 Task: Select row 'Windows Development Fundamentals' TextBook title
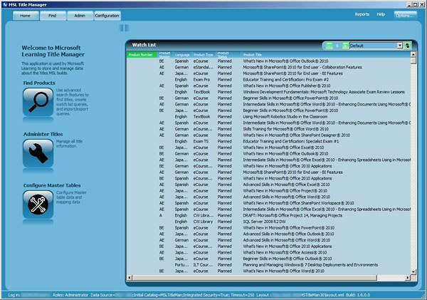[269, 92]
